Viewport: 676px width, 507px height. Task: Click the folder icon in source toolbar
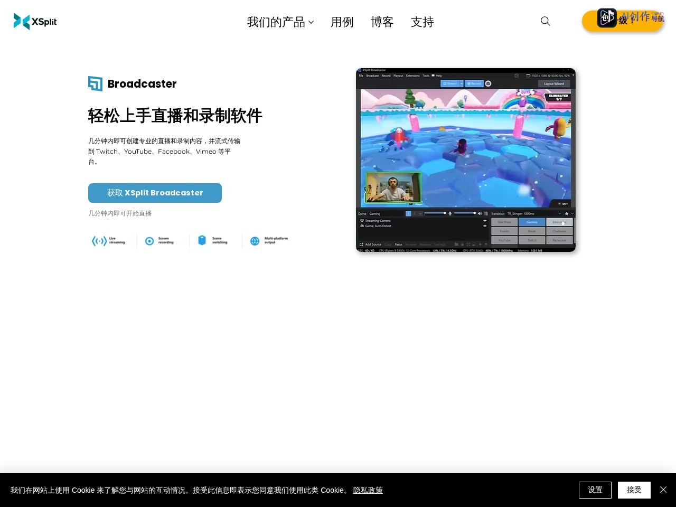(456, 245)
